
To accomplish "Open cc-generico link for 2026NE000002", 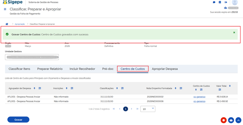I will 199,97.
